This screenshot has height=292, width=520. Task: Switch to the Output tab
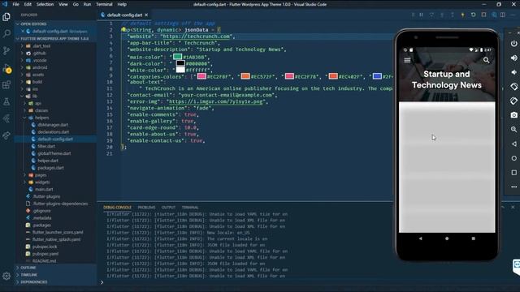click(168, 208)
